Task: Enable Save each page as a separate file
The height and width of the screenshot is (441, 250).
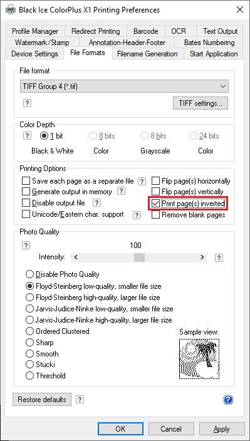Action: tap(26, 180)
